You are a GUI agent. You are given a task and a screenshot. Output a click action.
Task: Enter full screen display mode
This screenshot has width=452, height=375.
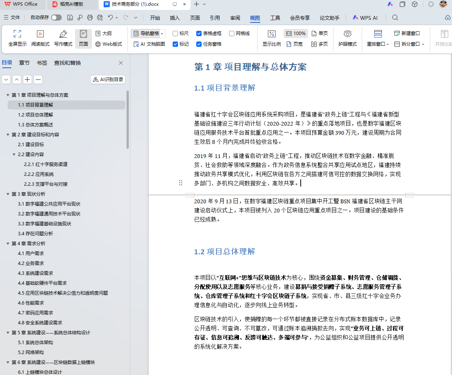coord(17,38)
